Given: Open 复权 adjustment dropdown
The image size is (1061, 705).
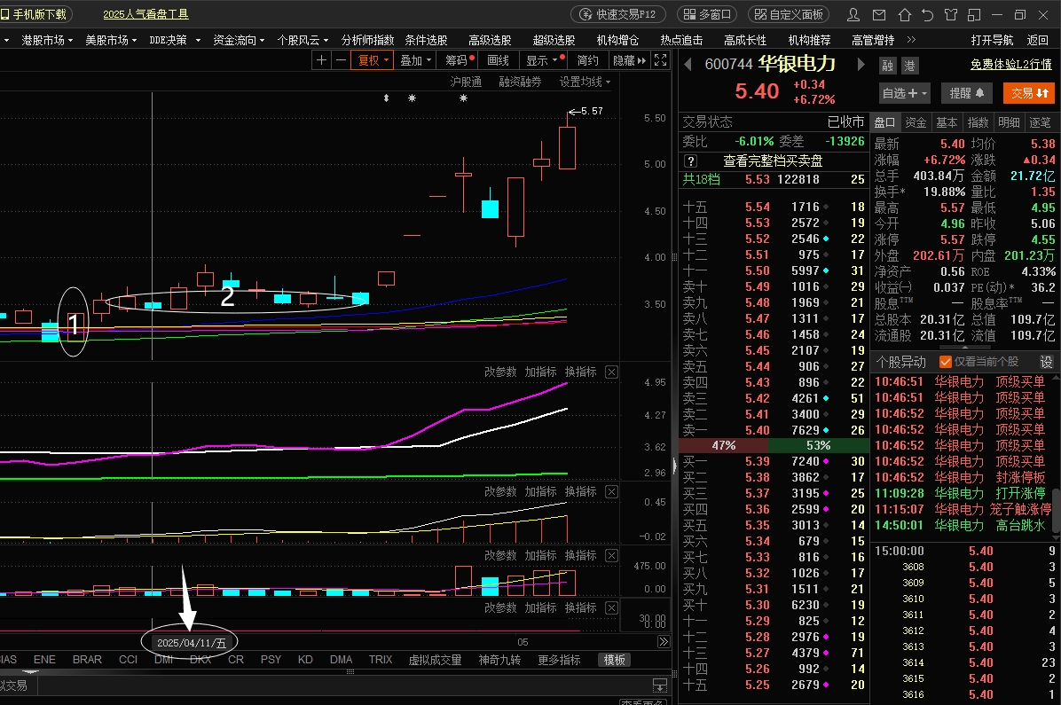Looking at the screenshot, I should (373, 60).
